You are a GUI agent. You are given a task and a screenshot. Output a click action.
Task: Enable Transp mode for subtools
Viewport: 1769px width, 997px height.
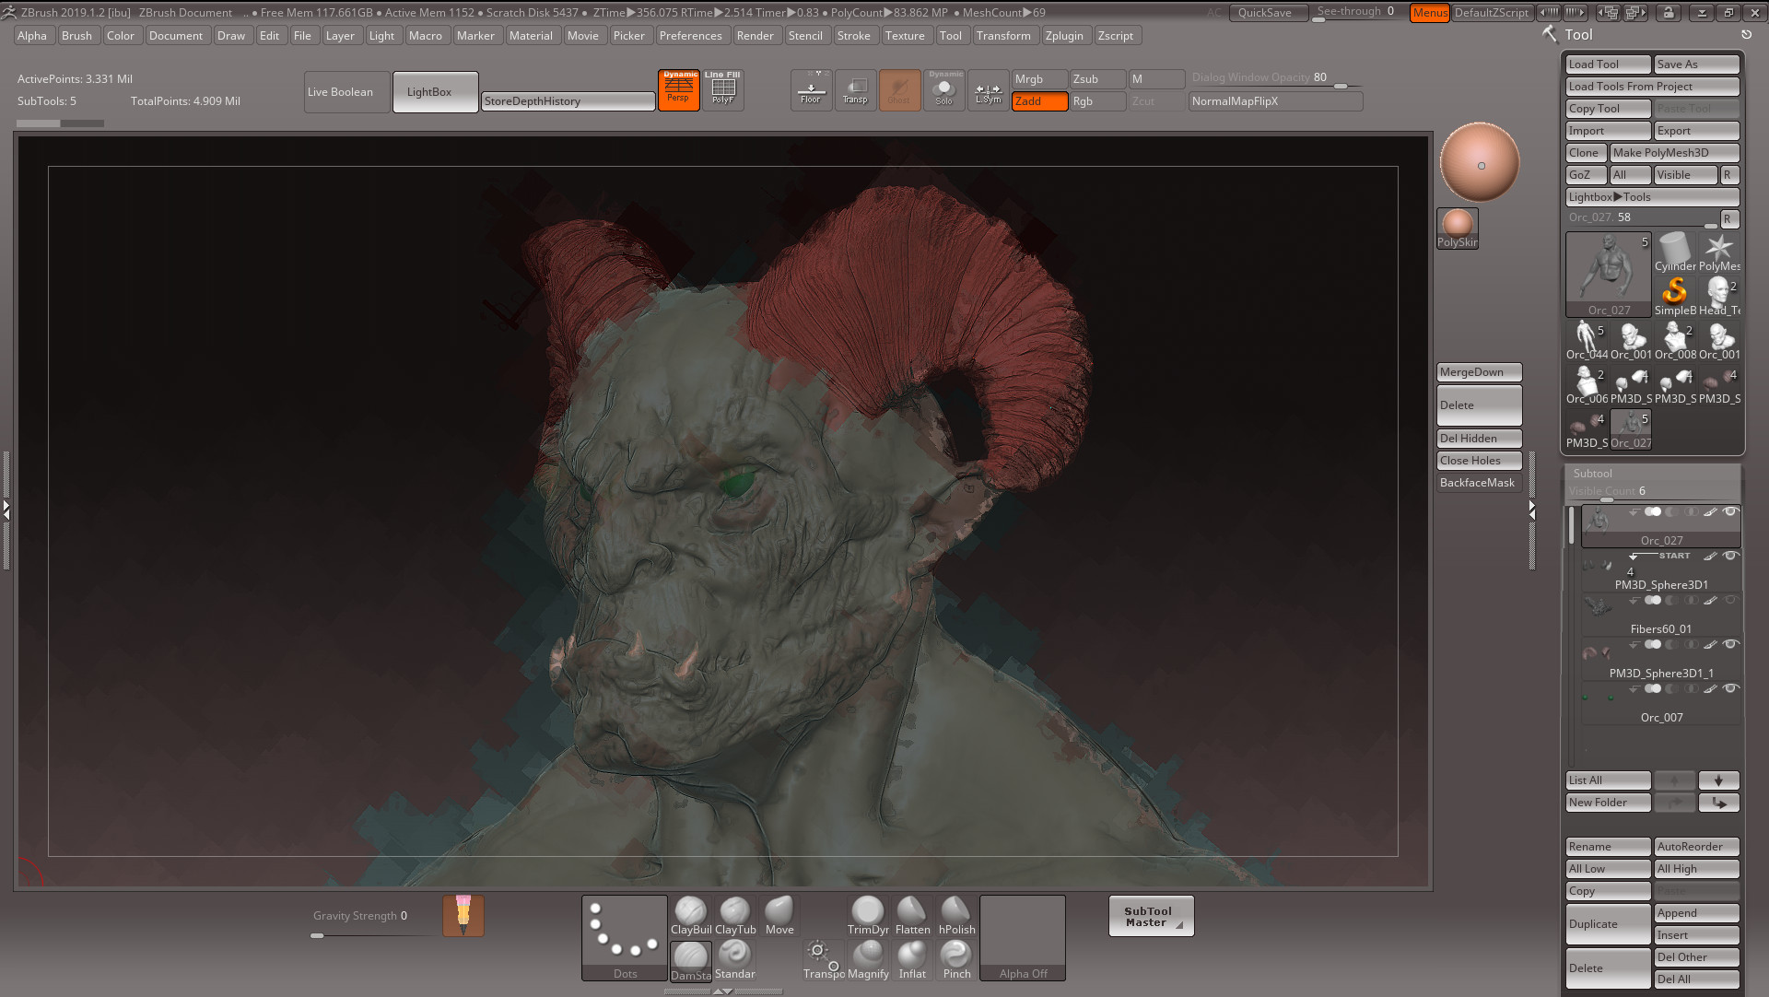point(855,89)
